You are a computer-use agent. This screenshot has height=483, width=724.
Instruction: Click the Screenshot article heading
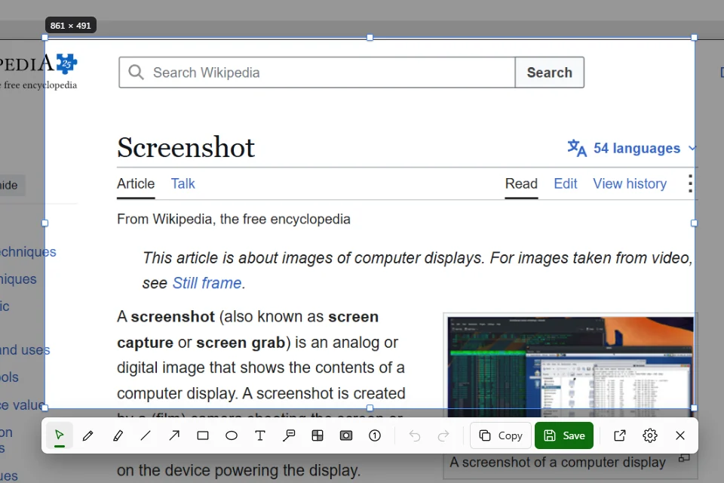[x=186, y=147]
